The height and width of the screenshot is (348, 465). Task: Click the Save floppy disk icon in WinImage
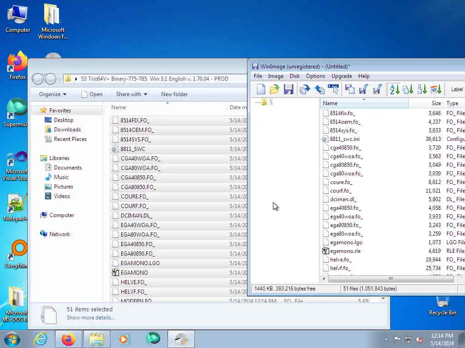pos(288,89)
